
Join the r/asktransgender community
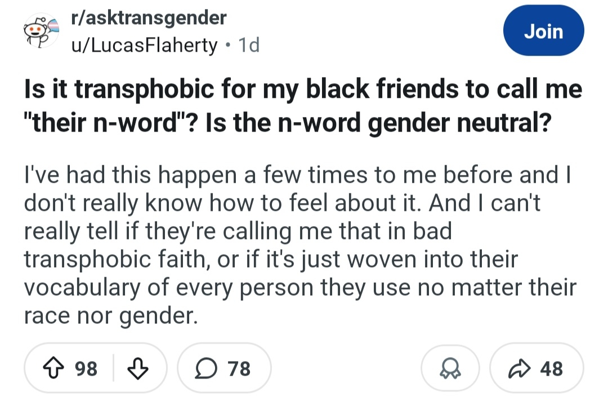point(543,31)
